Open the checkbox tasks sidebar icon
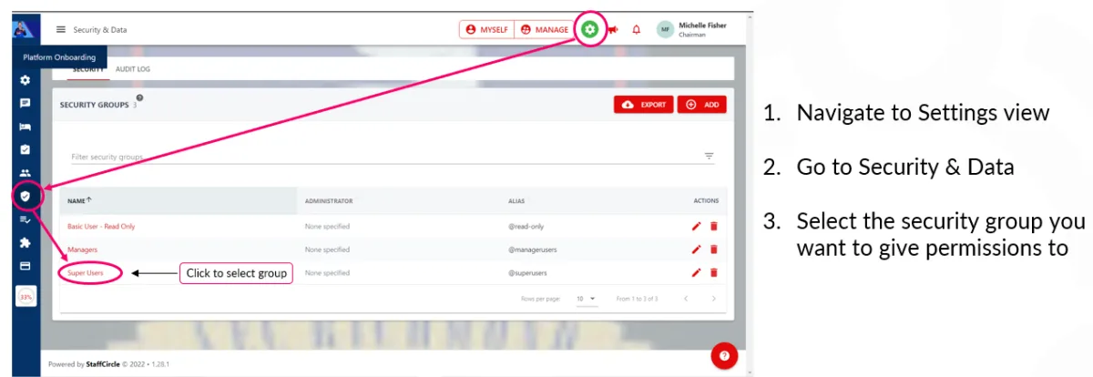 click(x=26, y=149)
